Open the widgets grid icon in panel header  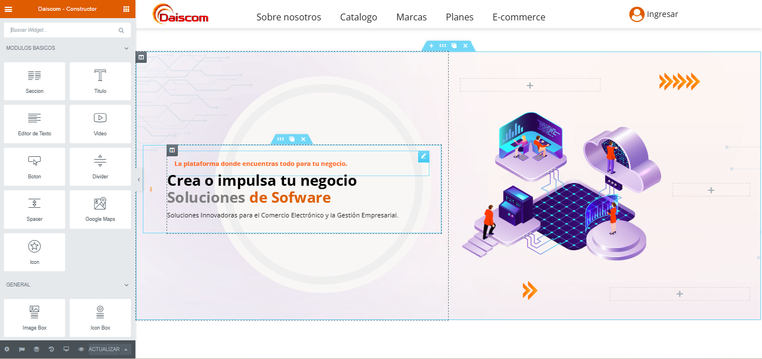126,9
